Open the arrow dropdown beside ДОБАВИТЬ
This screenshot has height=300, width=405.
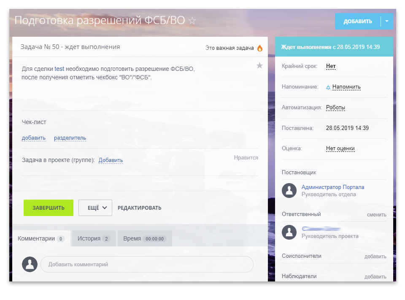[x=387, y=22]
